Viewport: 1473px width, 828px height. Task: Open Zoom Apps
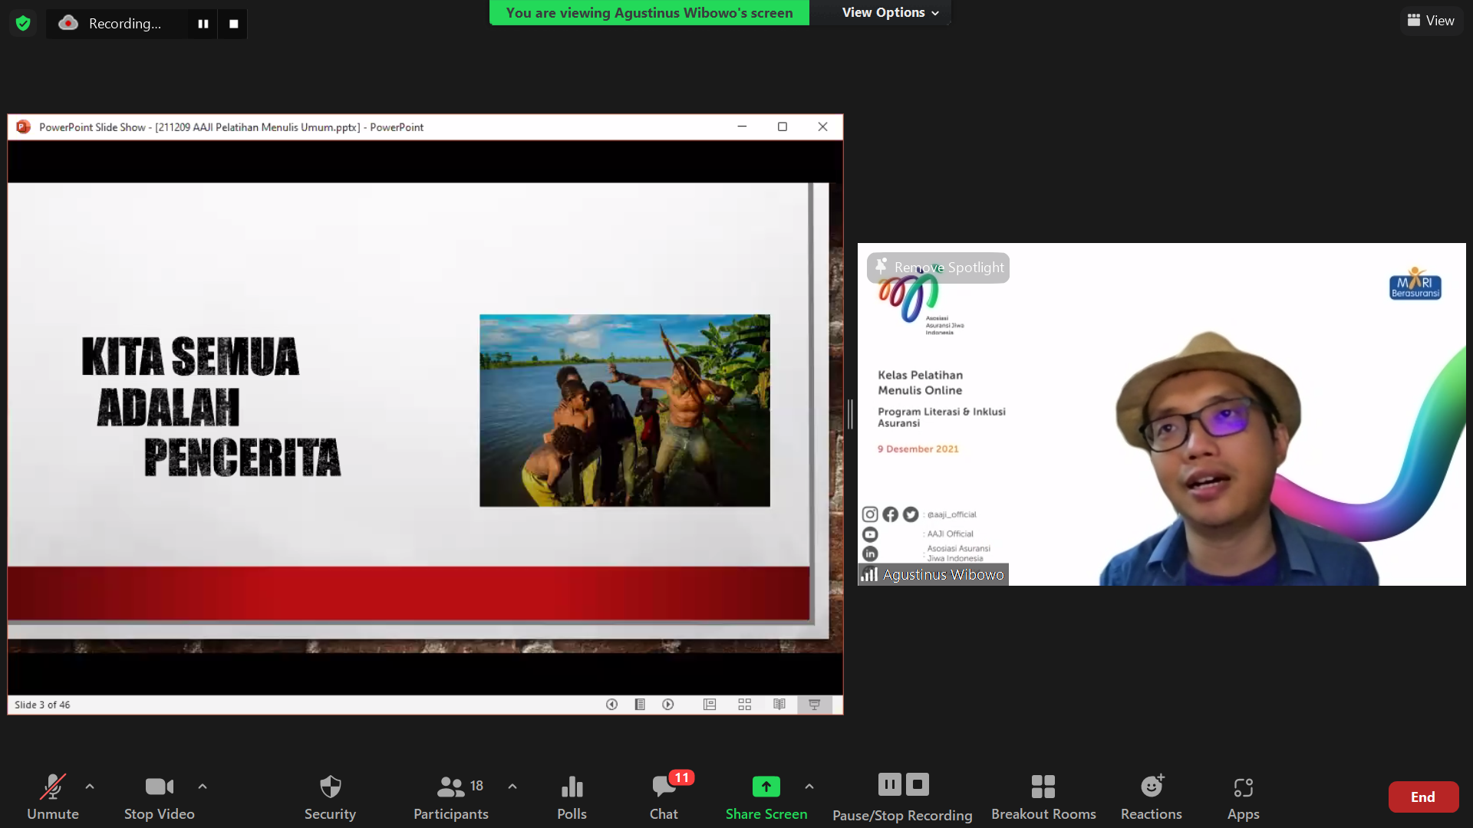tap(1244, 797)
